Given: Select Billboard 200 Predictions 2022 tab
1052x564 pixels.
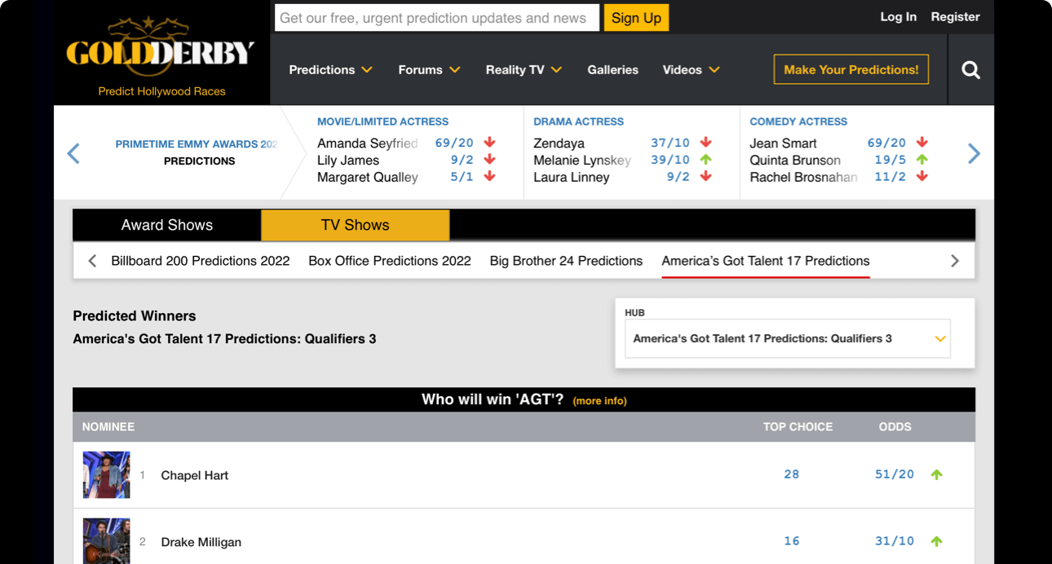Looking at the screenshot, I should point(201,261).
